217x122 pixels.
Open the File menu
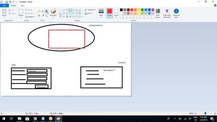pyautogui.click(x=4, y=5)
